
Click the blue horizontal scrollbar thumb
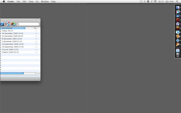point(12,73)
